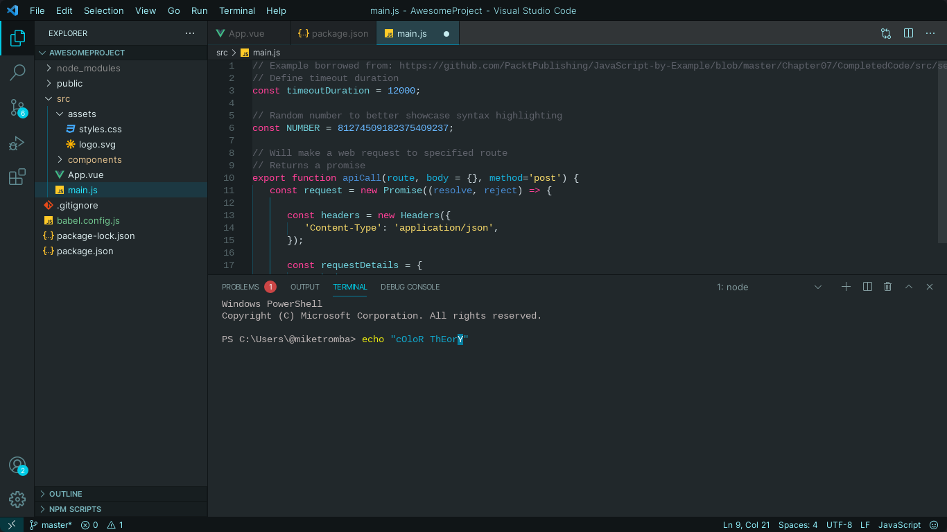Collapse the AWESOMEPROJECT section
947x532 pixels.
point(87,53)
